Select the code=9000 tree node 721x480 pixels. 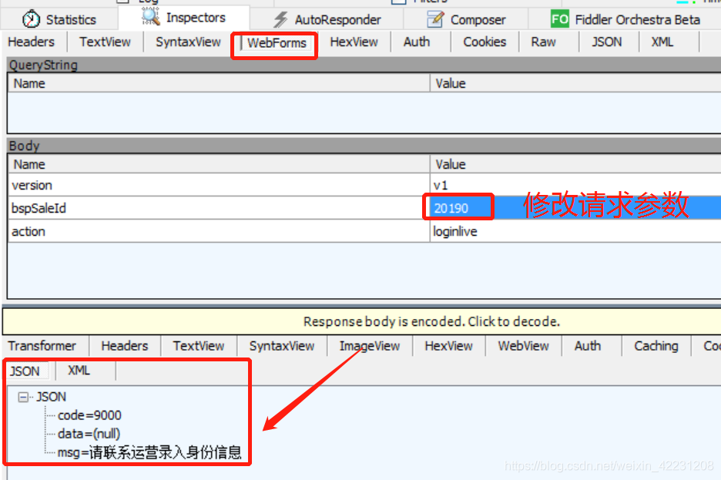[x=89, y=415]
